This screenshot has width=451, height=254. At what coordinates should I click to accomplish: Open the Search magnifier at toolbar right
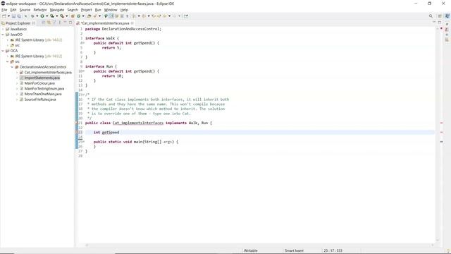click(431, 16)
